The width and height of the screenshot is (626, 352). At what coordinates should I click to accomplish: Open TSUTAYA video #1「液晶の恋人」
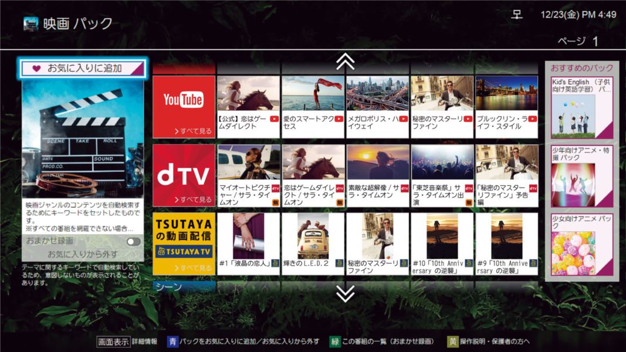(x=248, y=244)
